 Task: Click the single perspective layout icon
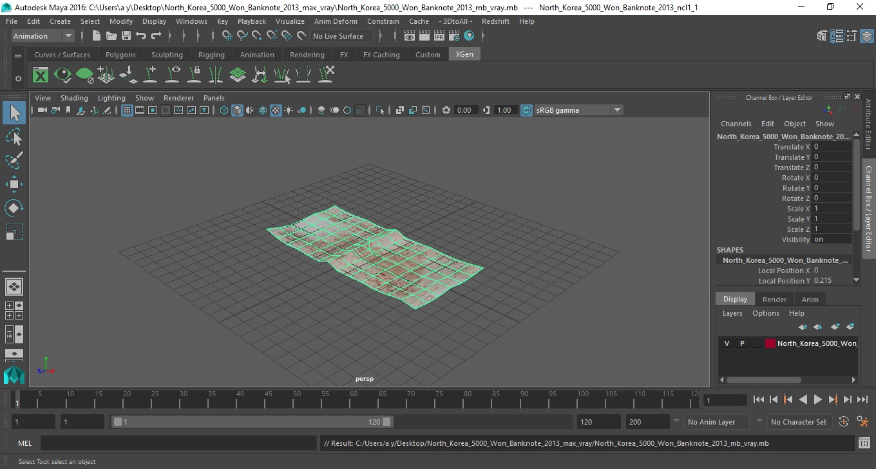[x=14, y=286]
